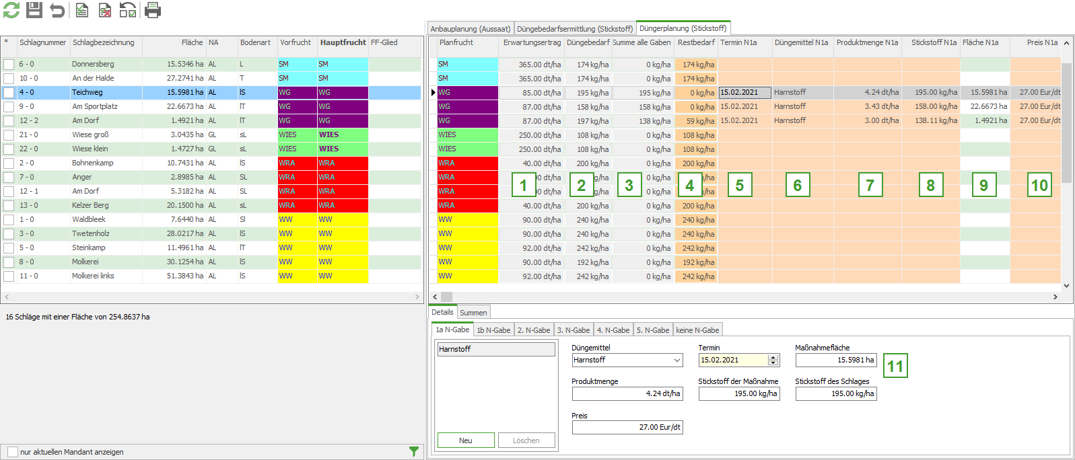Click the purple WG Hauptfrucht cell for Teichweg
This screenshot has width=1075, height=460.
click(343, 93)
